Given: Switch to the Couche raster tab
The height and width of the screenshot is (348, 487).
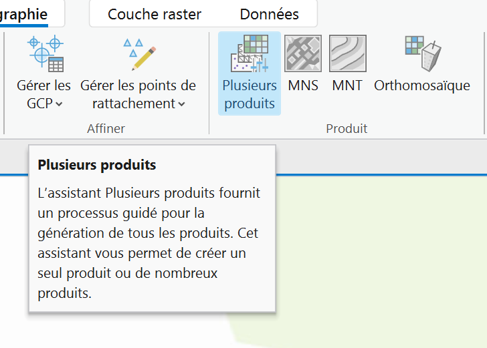Looking at the screenshot, I should point(155,14).
